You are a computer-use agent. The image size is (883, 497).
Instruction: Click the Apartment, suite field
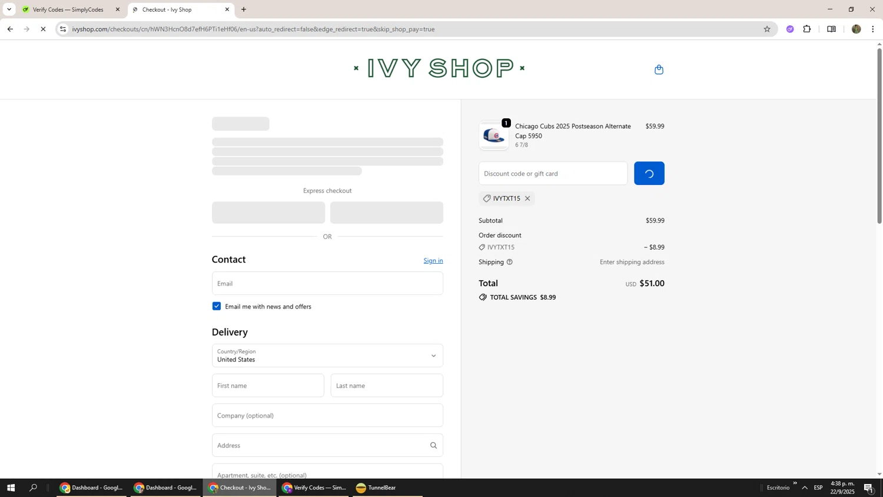[x=327, y=472]
